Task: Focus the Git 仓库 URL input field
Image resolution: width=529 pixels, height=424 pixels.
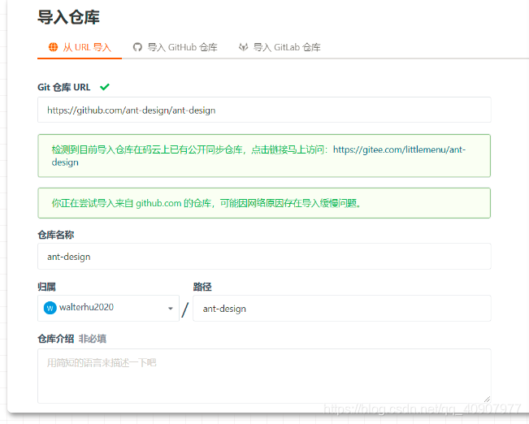Action: tap(264, 110)
